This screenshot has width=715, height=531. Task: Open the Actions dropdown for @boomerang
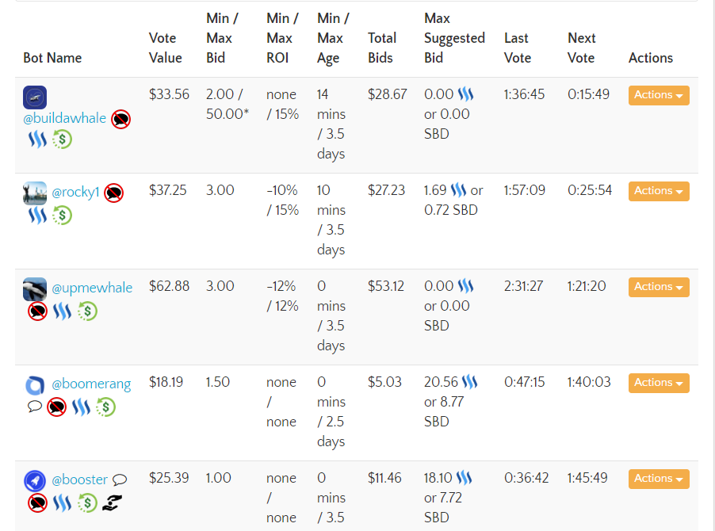pos(659,383)
